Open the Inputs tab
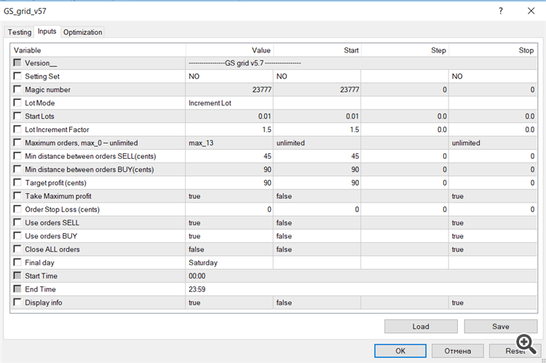The image size is (546, 363). click(x=47, y=31)
